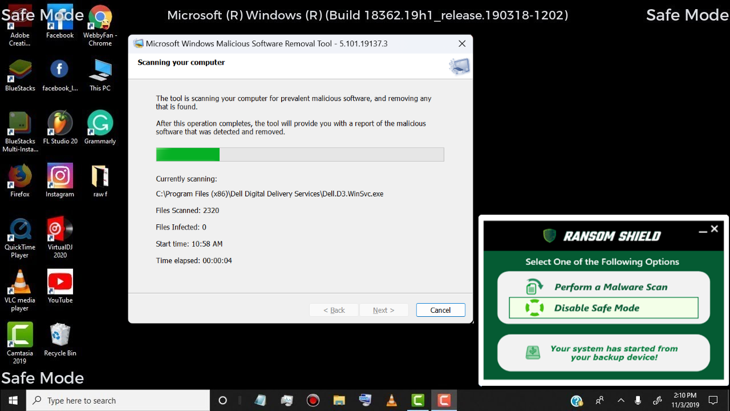Click the backup device drive icon
Screen dimensions: 730x411
click(533, 352)
